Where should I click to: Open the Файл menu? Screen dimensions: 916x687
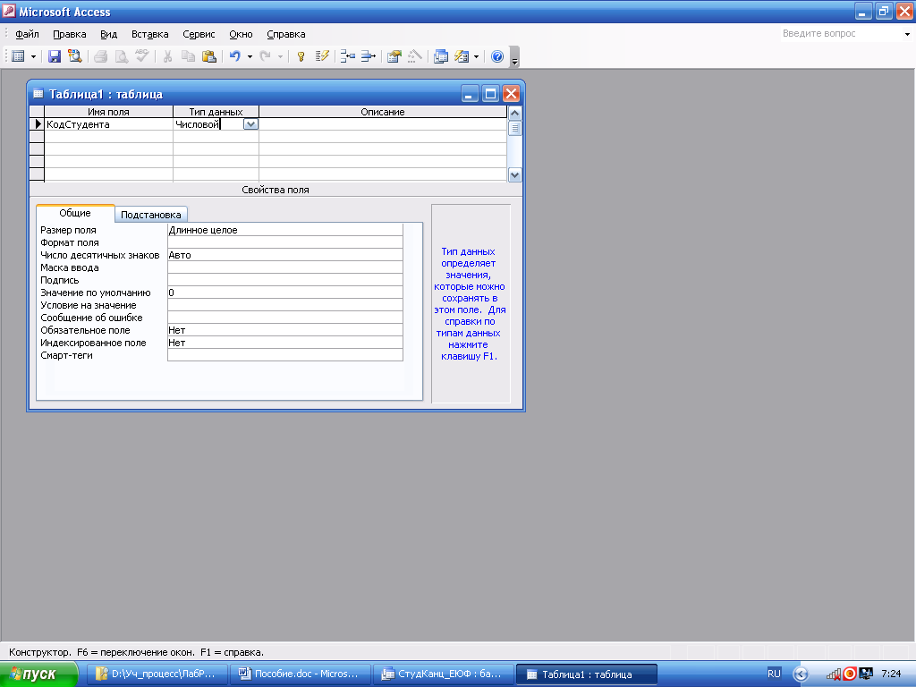pyautogui.click(x=27, y=34)
